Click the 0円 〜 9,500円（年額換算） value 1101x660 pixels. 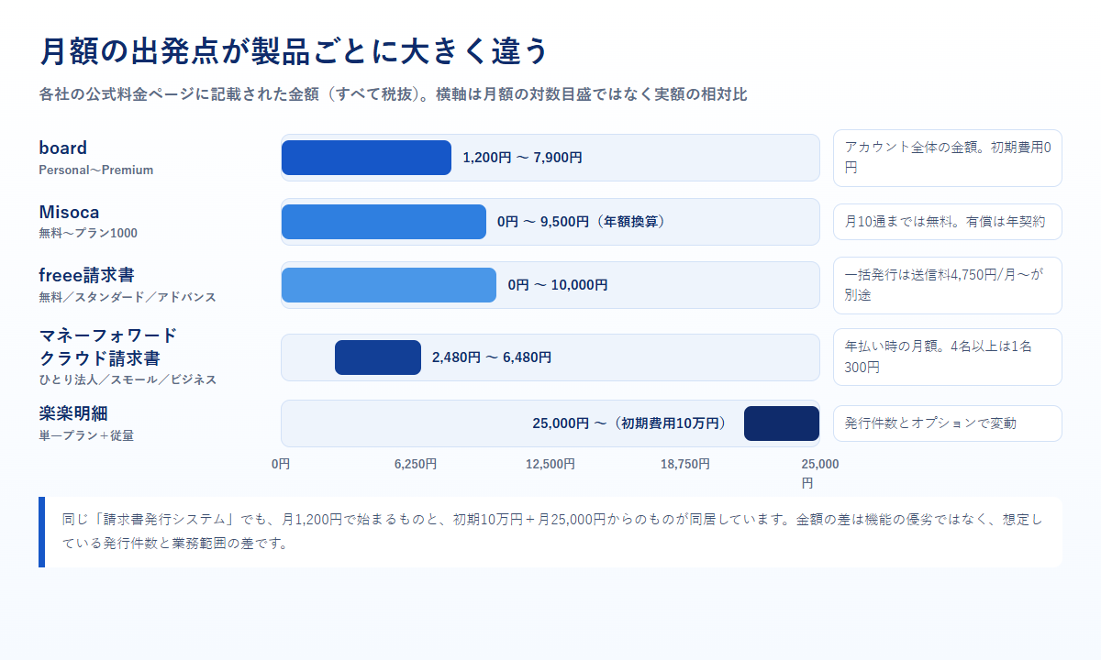click(x=582, y=222)
